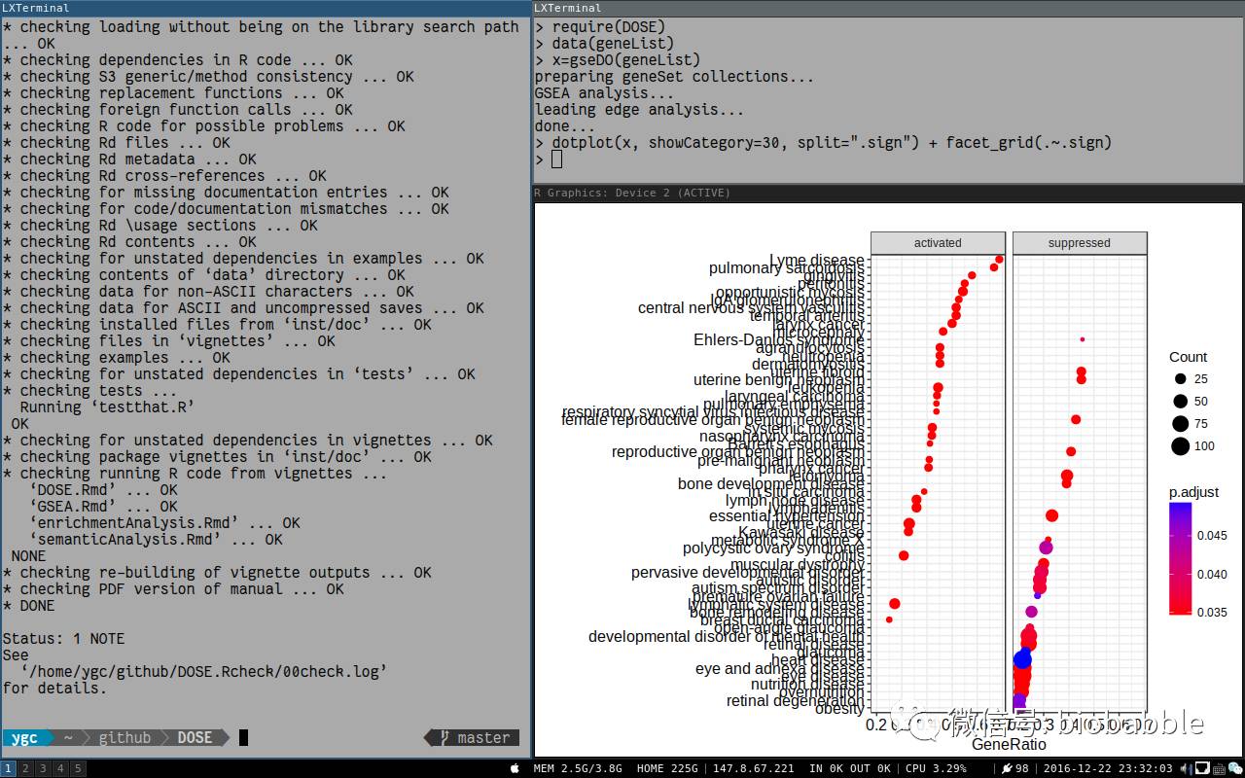Click the date and time clock display
The height and width of the screenshot is (778, 1245).
pos(1108,768)
